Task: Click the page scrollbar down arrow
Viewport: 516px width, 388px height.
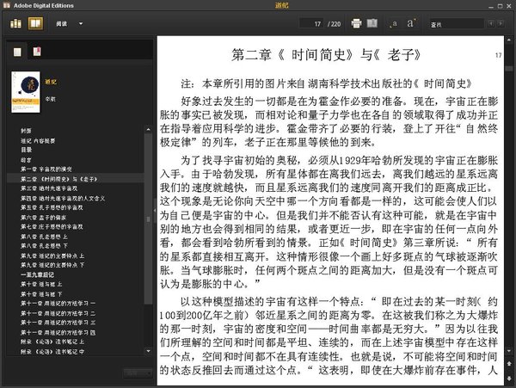Action: tap(509, 351)
